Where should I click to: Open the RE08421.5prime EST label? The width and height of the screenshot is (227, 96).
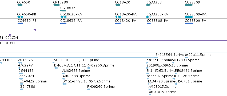tap(189, 70)
